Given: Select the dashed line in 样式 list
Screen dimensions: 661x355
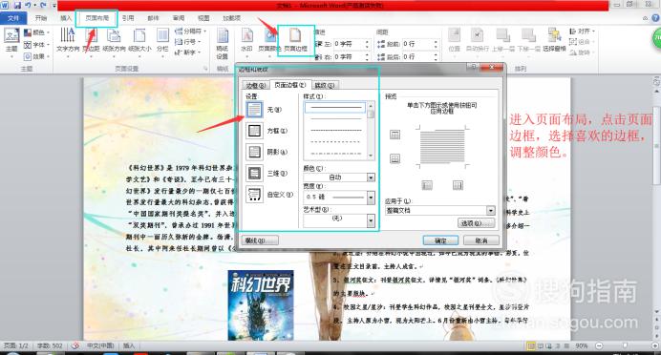Looking at the screenshot, I should tap(336, 142).
